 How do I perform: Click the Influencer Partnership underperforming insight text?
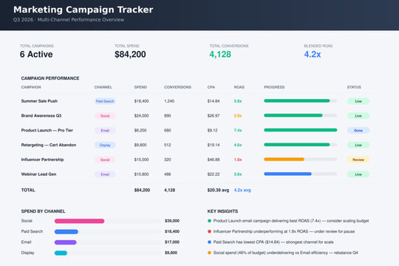point(284,231)
